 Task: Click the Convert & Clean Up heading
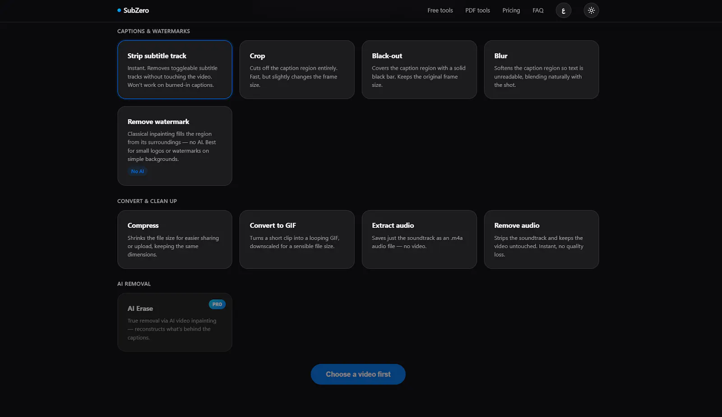point(147,201)
